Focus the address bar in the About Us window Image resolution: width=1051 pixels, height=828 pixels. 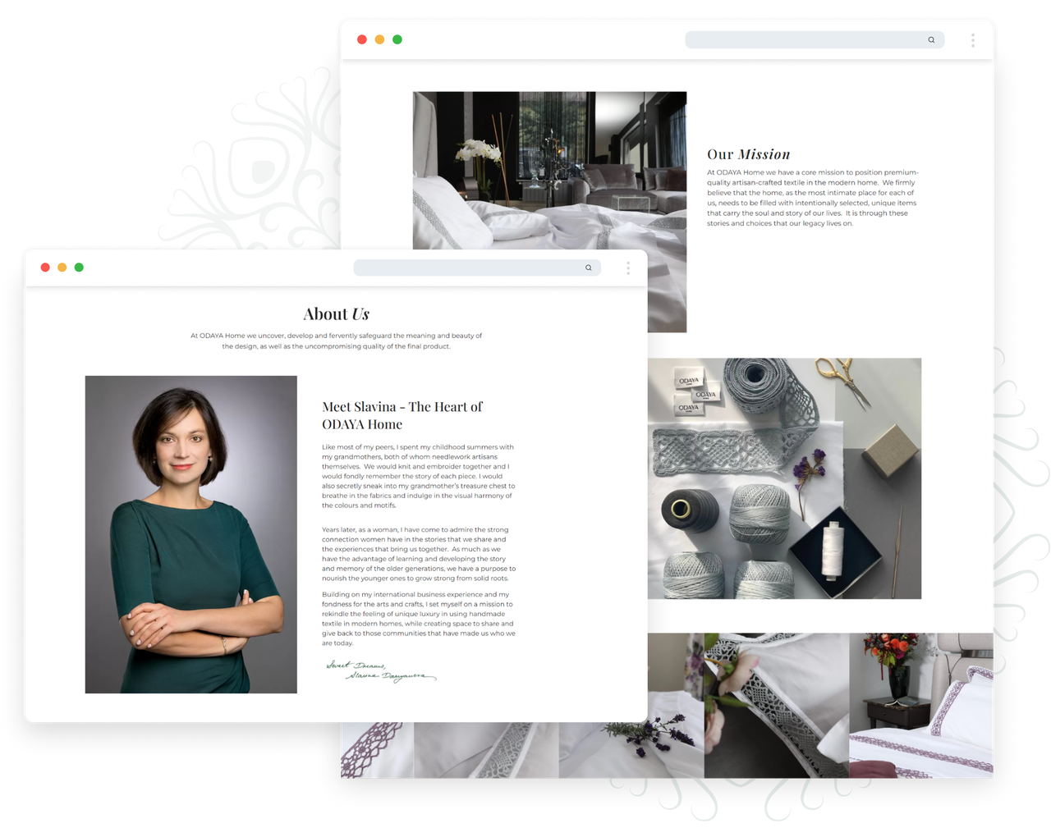(x=477, y=268)
